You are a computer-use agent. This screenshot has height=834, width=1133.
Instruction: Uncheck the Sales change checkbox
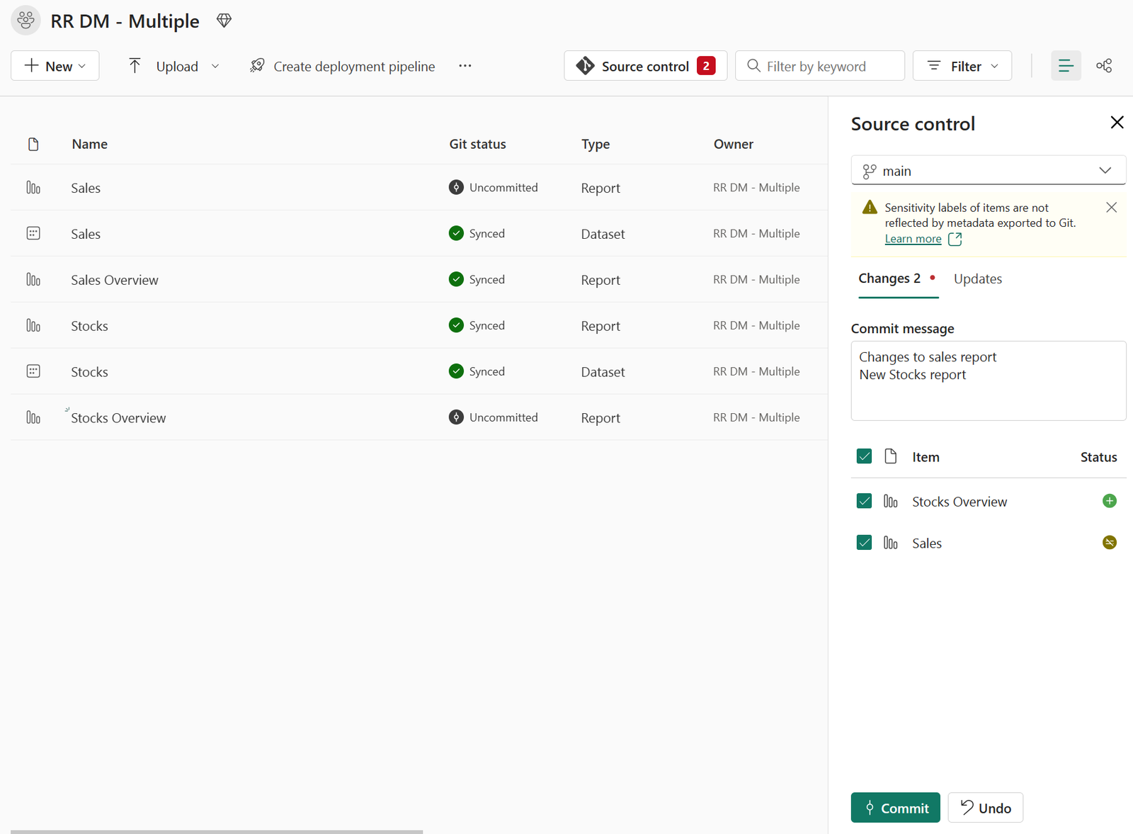(864, 543)
